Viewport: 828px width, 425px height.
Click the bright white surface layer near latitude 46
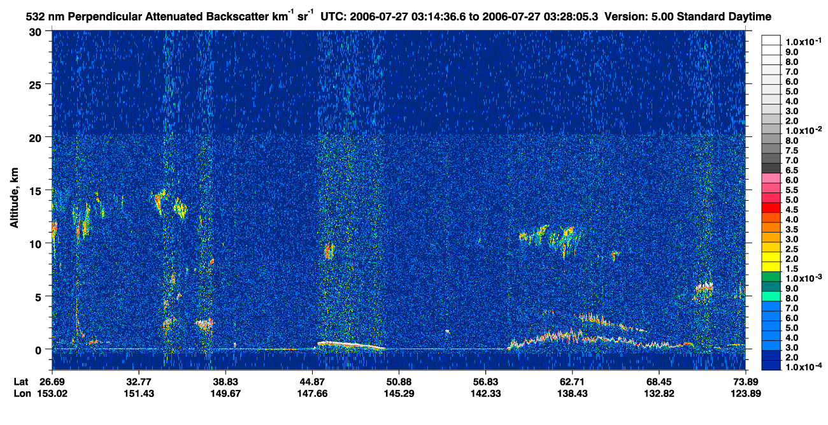350,345
